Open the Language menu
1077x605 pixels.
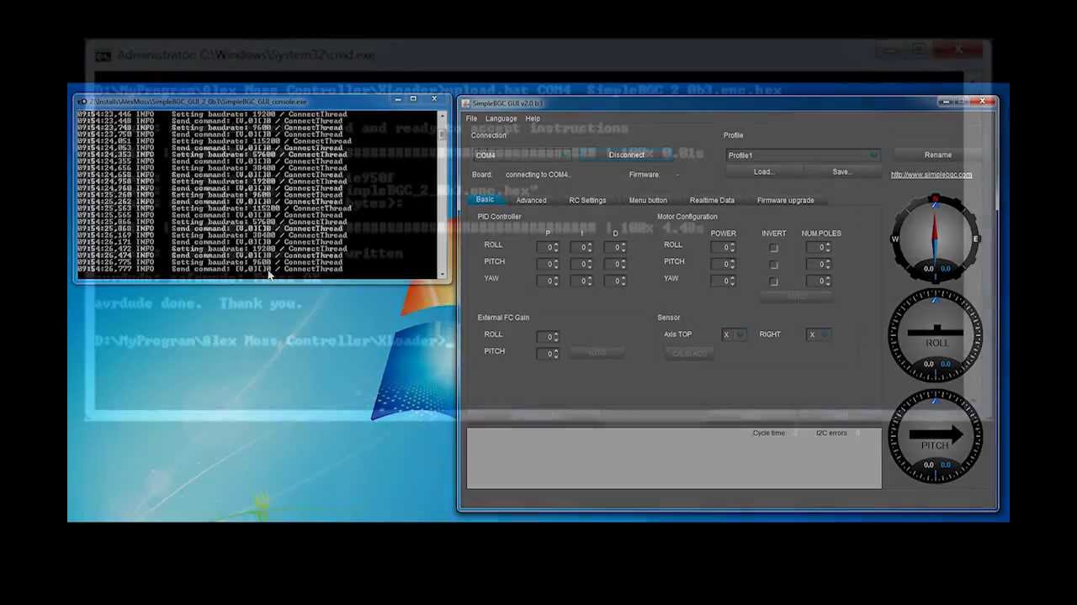click(501, 118)
